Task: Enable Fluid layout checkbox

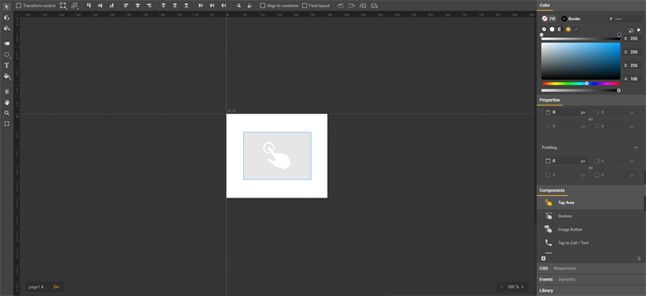Action: coord(304,6)
